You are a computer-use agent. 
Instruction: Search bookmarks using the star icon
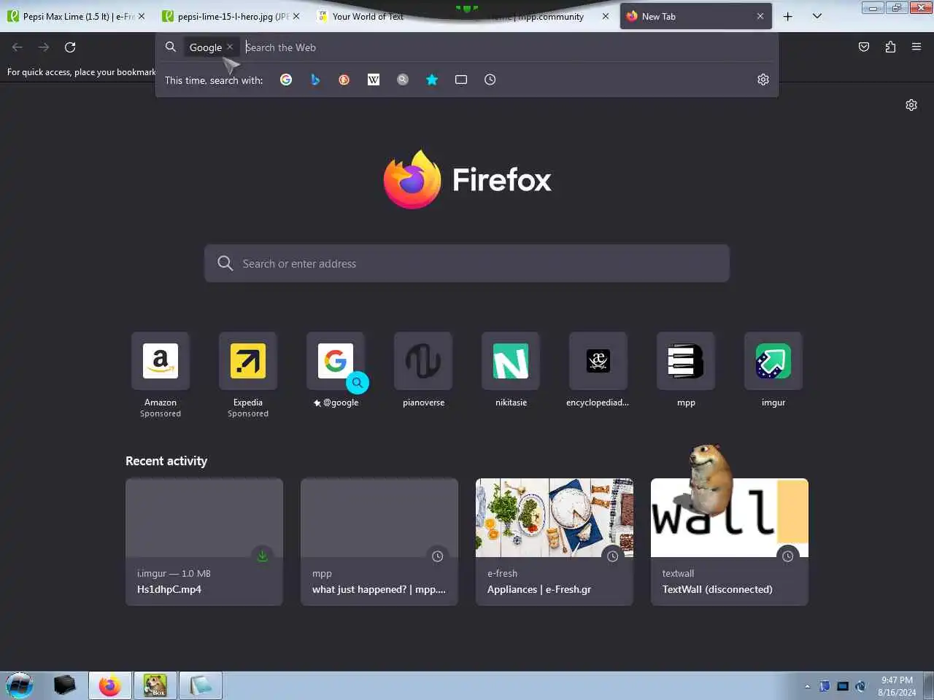pos(432,79)
